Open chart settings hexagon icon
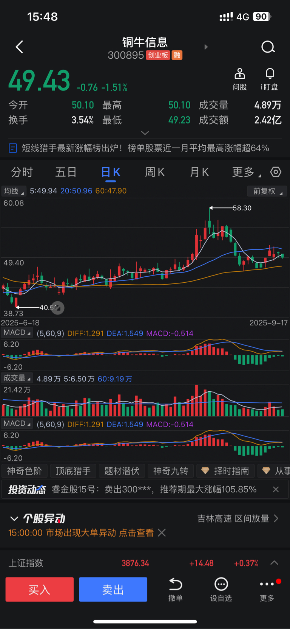This screenshot has height=629, width=290. 276,172
